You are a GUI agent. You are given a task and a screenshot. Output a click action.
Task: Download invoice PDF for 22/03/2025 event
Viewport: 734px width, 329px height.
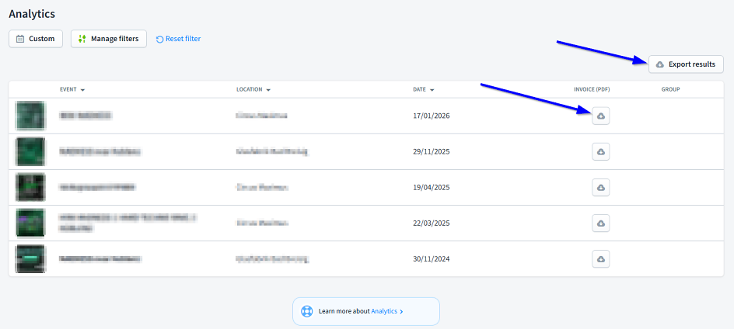pos(600,223)
